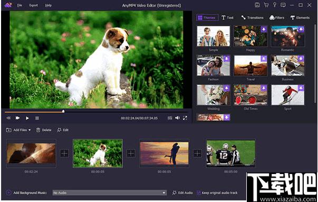Play the preview video
This screenshot has height=202, width=318.
pos(27,118)
